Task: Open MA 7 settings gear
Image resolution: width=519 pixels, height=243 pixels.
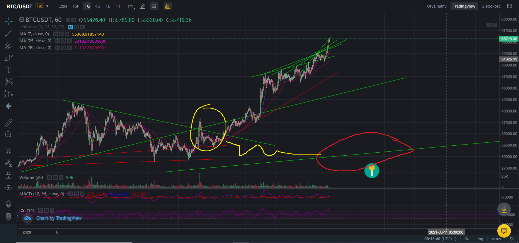Action: pos(61,34)
